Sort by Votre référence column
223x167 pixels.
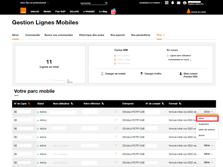pyautogui.click(x=103, y=104)
